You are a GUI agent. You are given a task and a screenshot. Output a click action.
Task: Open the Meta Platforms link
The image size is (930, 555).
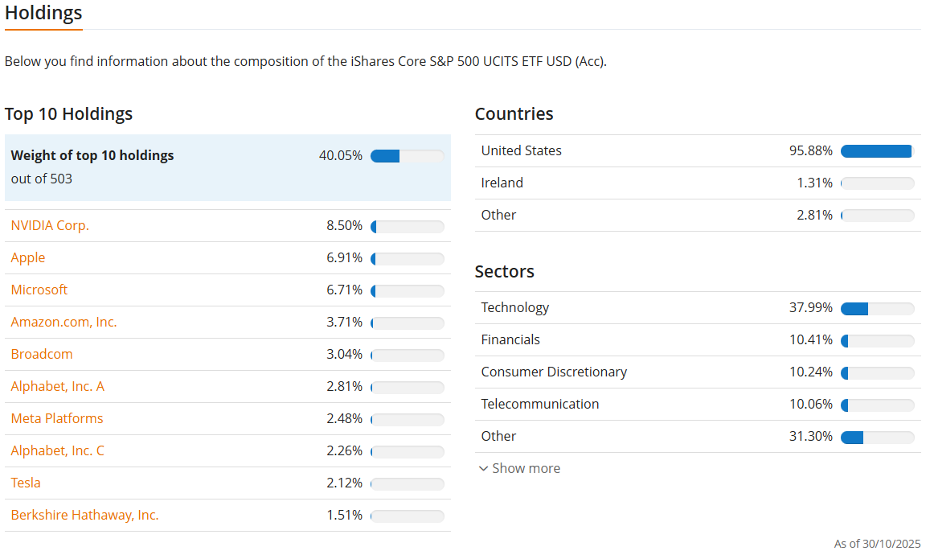pos(57,418)
